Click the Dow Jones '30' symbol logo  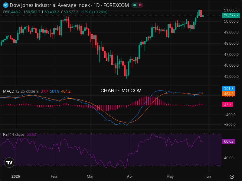(6, 5)
